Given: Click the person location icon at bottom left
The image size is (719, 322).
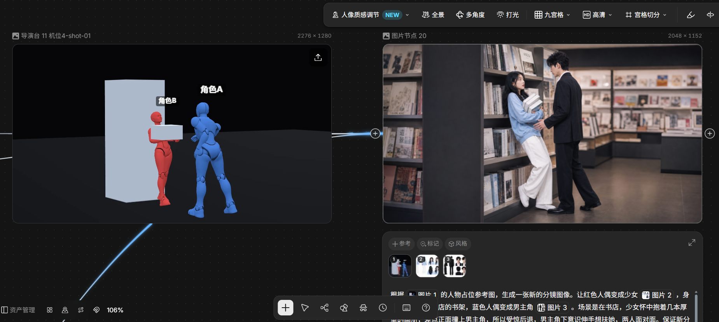Looking at the screenshot, I should tap(65, 310).
